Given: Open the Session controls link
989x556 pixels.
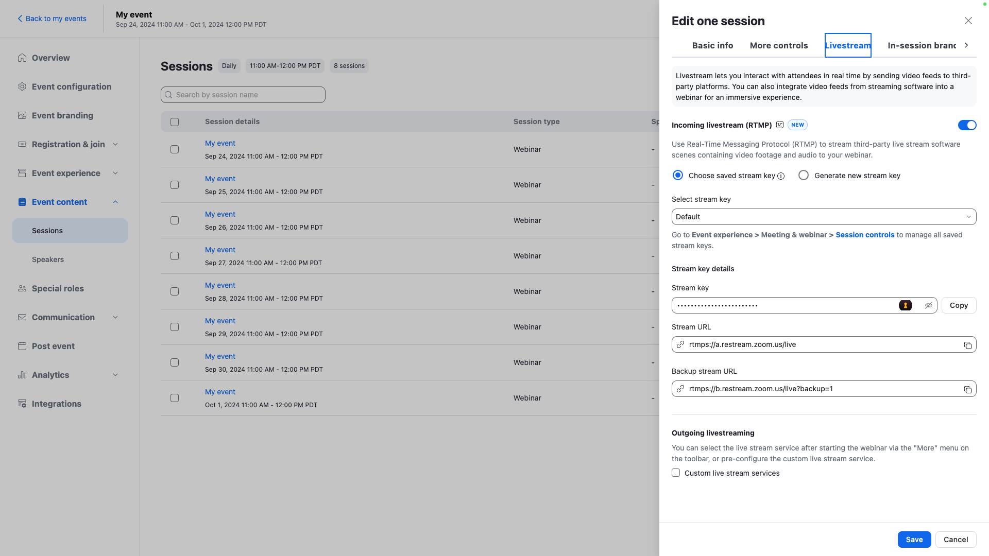Looking at the screenshot, I should pos(864,235).
